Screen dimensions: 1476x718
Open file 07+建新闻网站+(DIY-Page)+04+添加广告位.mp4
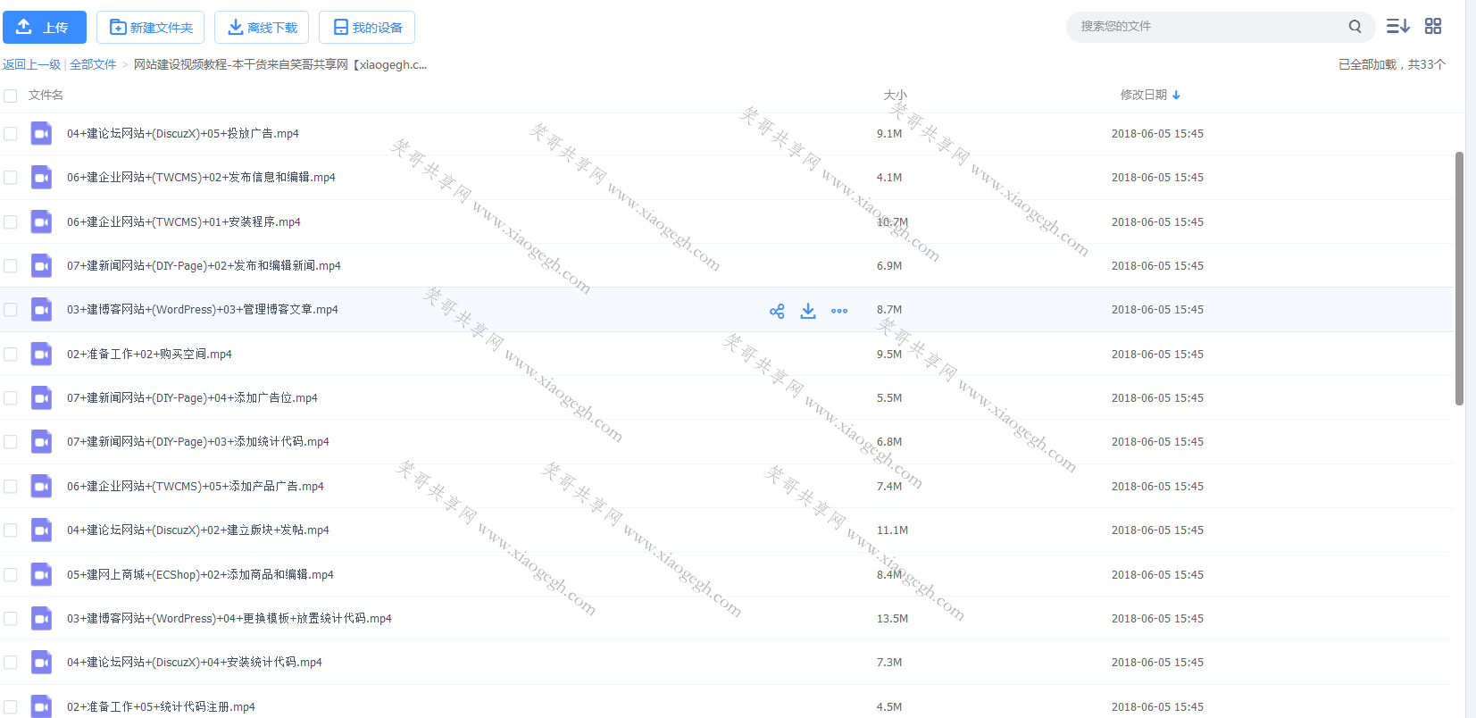192,398
